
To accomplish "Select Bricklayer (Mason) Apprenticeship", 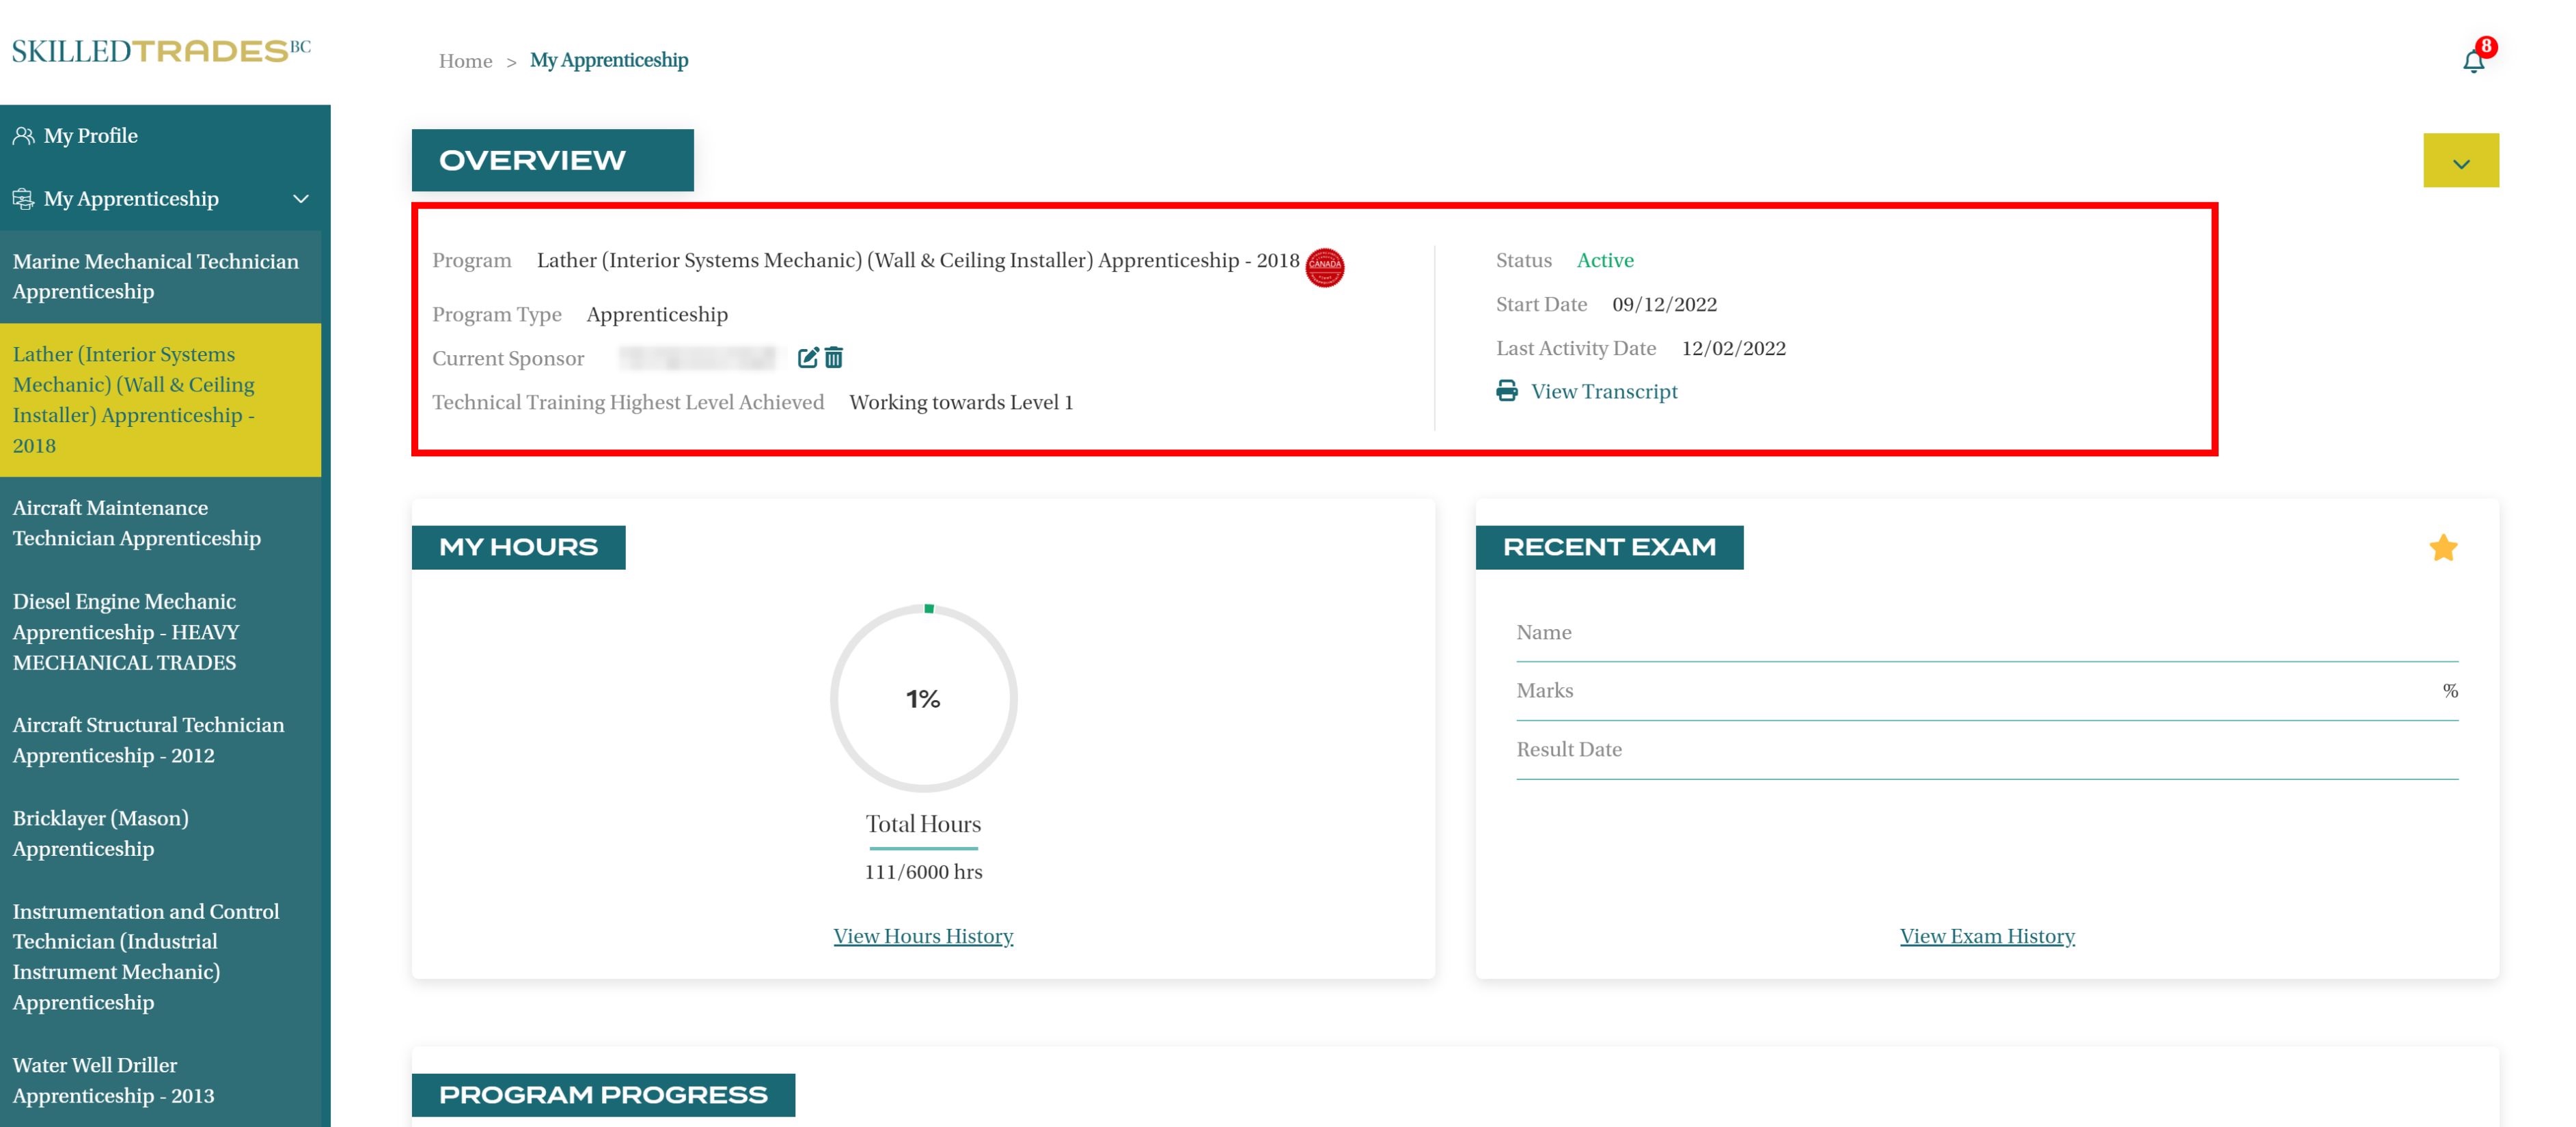I will 100,833.
